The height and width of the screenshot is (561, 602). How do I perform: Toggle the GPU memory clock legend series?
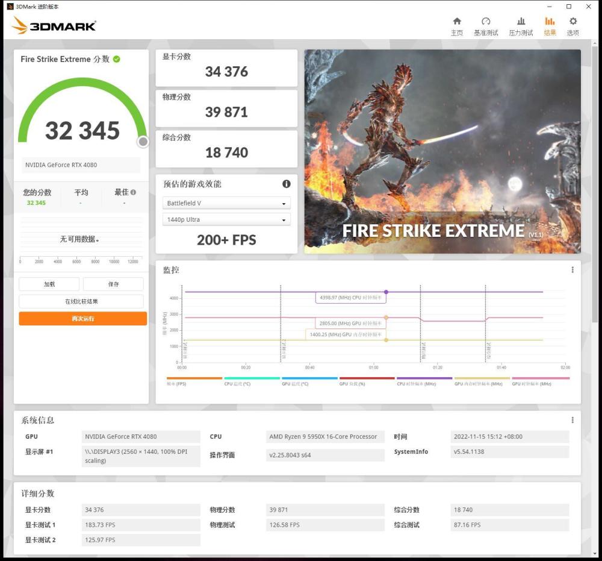point(482,381)
